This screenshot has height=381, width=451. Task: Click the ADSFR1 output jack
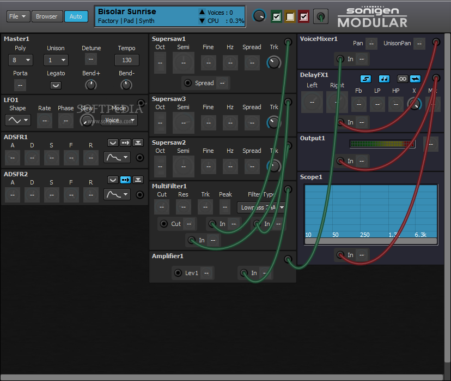pyautogui.click(x=140, y=158)
